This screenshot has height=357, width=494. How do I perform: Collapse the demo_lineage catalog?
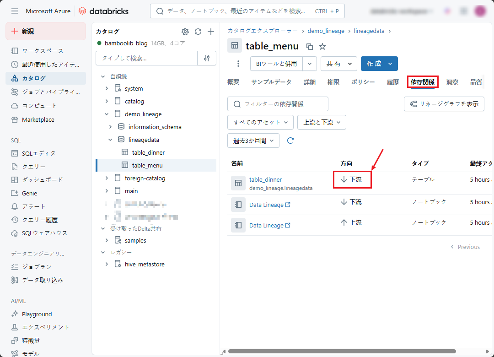[107, 114]
